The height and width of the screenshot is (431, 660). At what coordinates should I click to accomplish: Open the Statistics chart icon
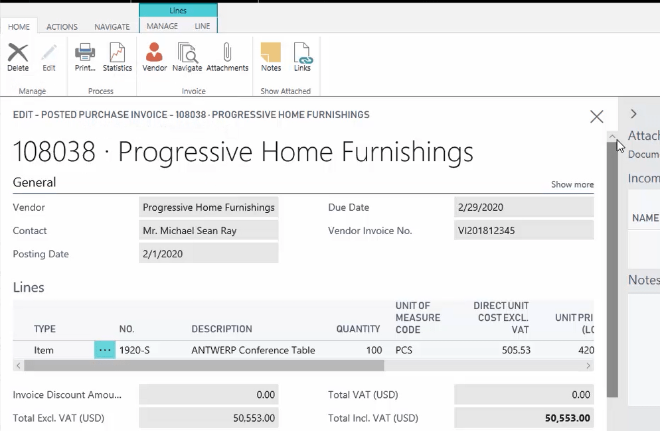tap(118, 57)
